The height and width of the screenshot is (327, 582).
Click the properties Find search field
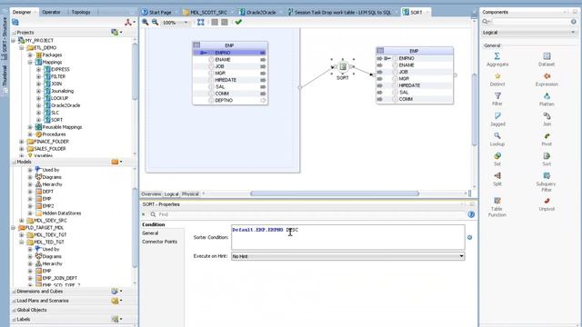308,214
